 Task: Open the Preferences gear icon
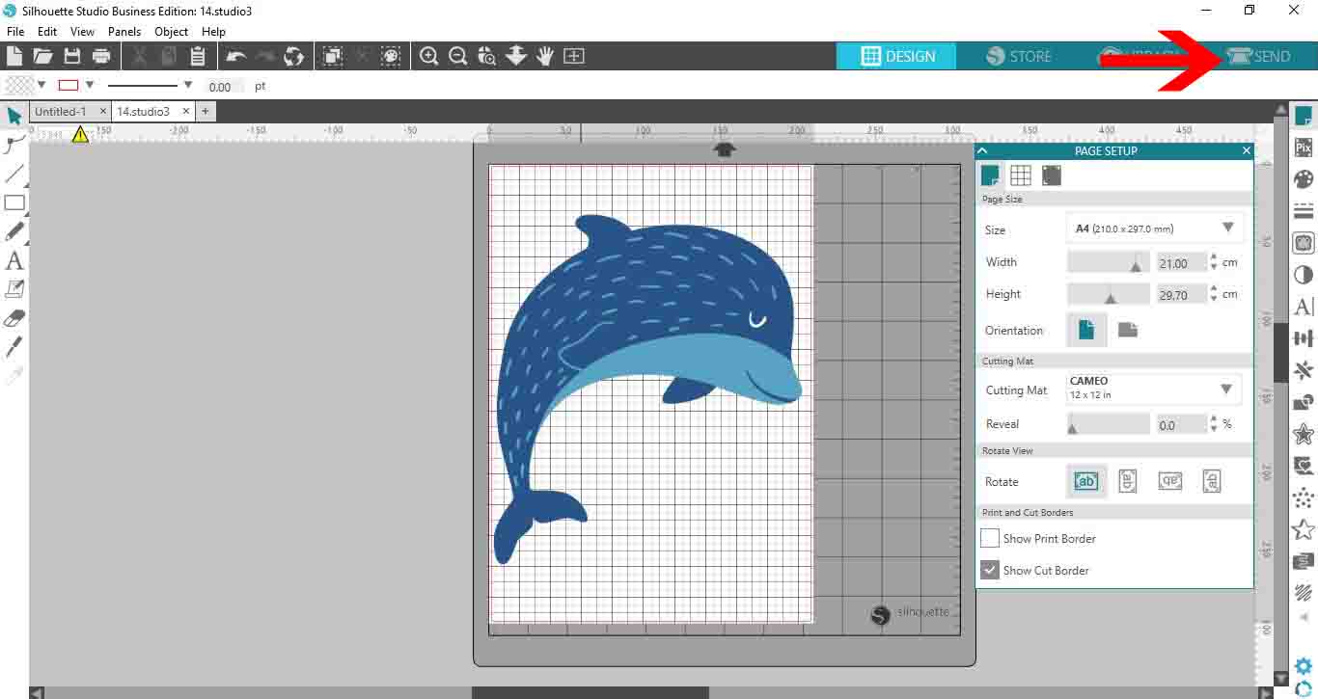pyautogui.click(x=1304, y=666)
